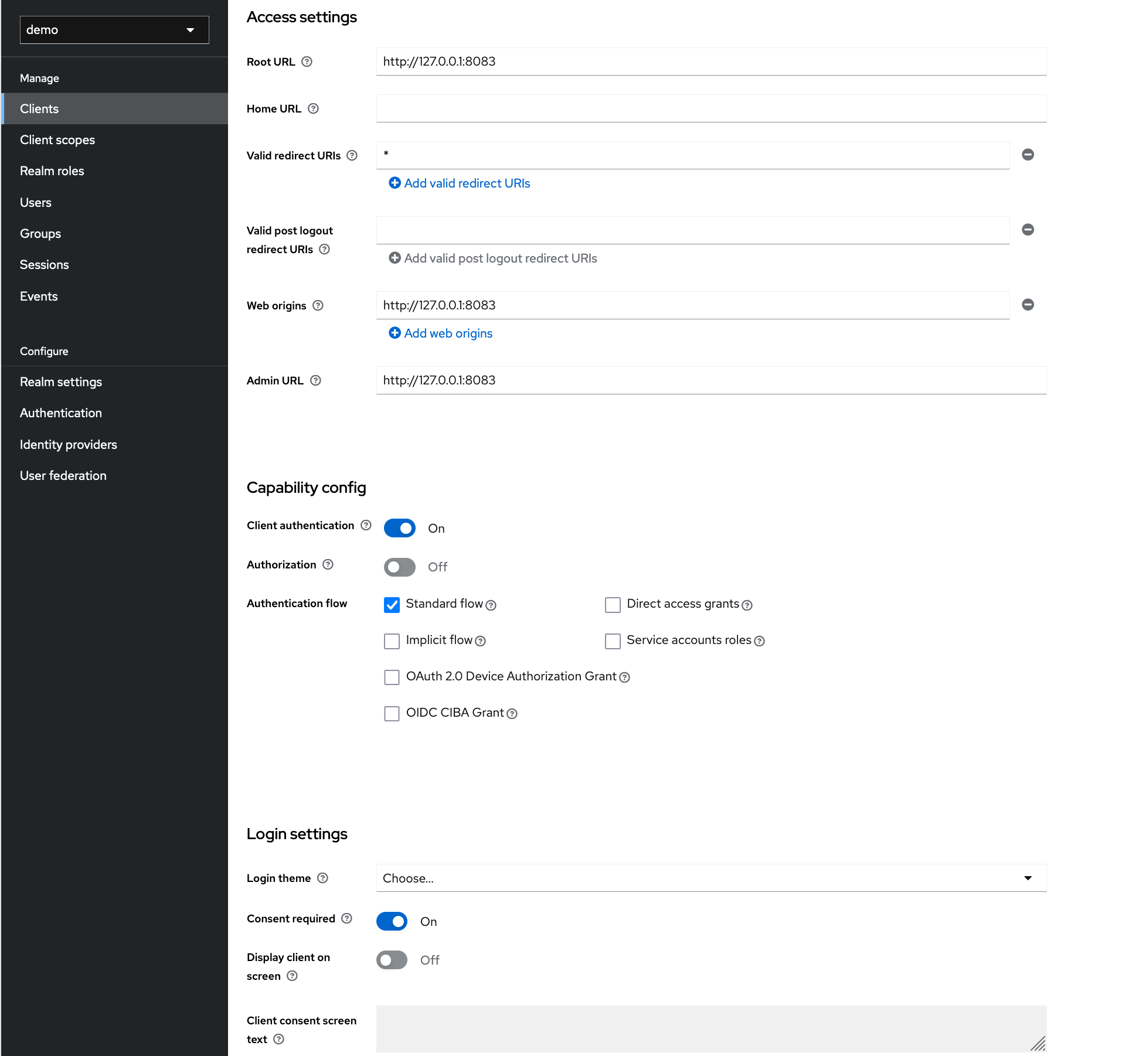Turn off the Consent required switch

tap(392, 921)
